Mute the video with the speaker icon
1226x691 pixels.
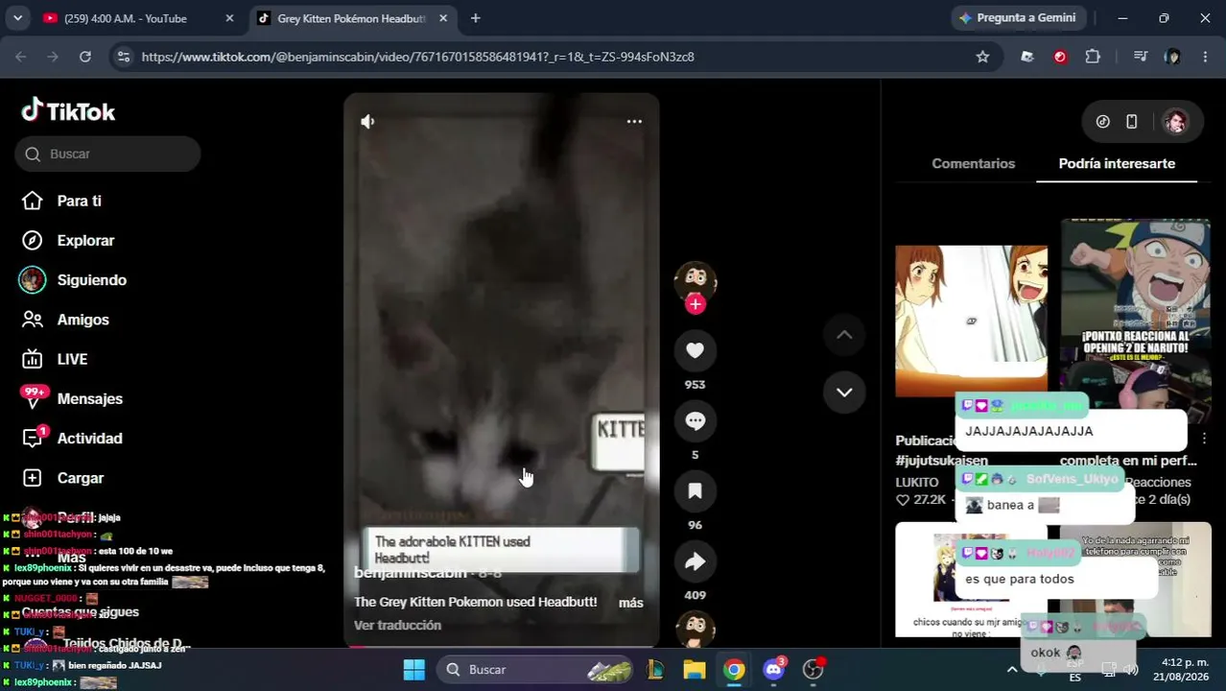tap(367, 121)
